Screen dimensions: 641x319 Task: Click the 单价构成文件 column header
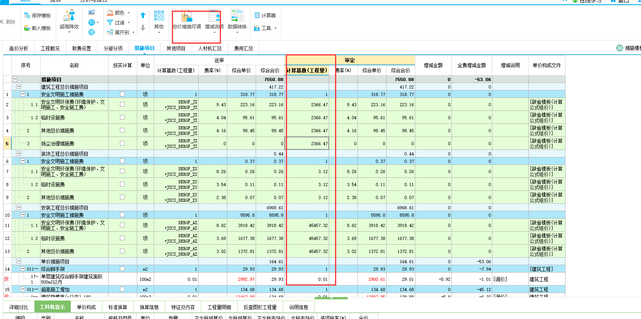[547, 65]
